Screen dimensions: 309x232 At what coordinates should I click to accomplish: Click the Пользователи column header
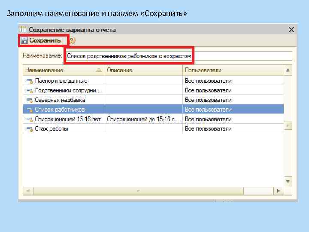[233, 70]
